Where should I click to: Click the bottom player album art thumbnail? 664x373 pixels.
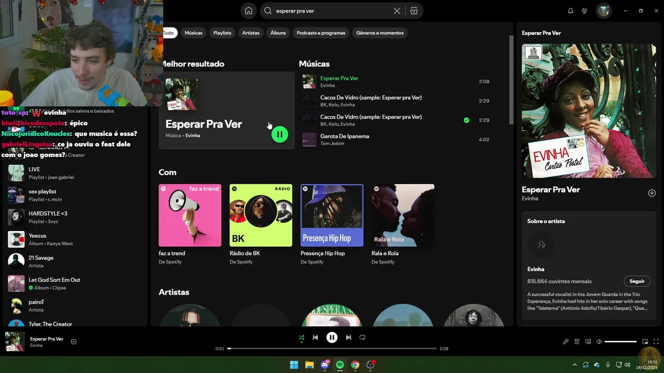coord(15,341)
